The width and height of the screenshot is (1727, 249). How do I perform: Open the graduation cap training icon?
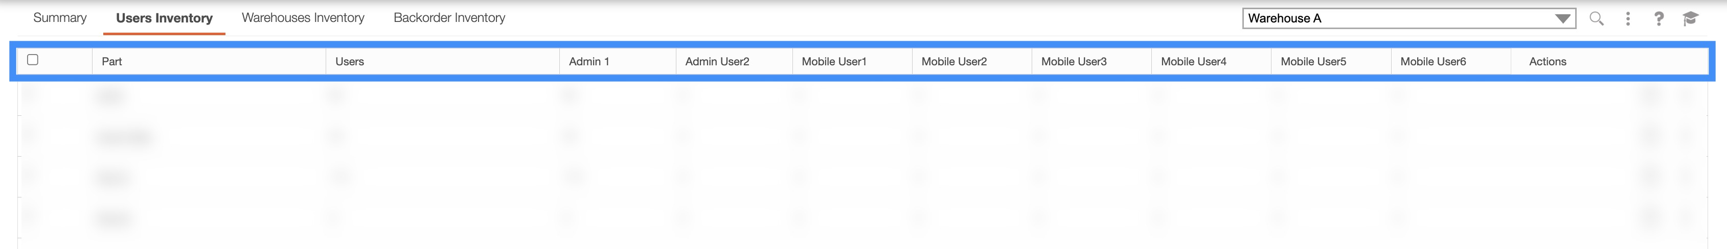click(1690, 19)
